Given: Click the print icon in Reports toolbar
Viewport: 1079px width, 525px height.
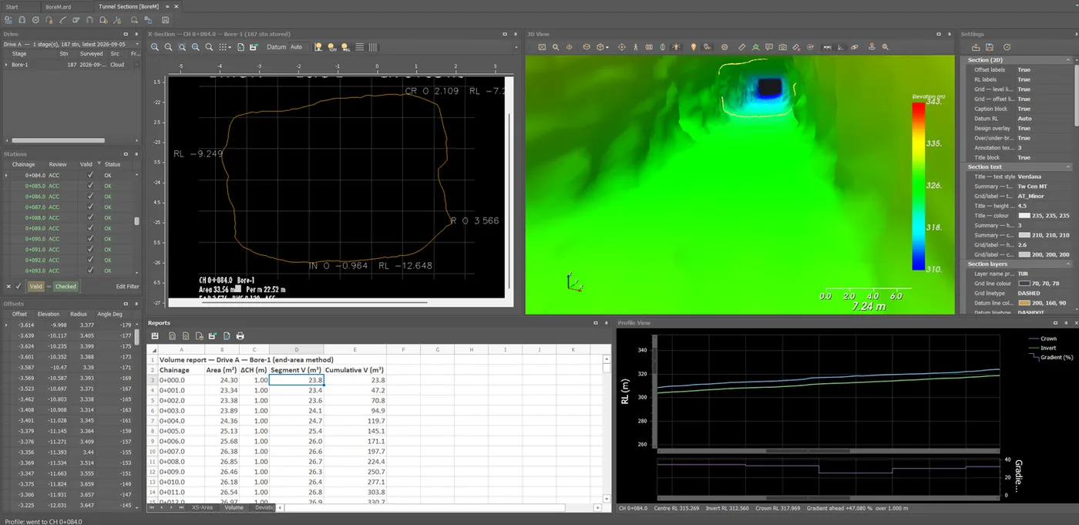Looking at the screenshot, I should click(240, 336).
